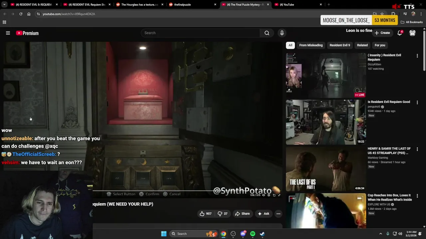Image resolution: width=426 pixels, height=239 pixels.
Task: Open the EXPLORE WITH US channel name
Action: [x=379, y=204]
